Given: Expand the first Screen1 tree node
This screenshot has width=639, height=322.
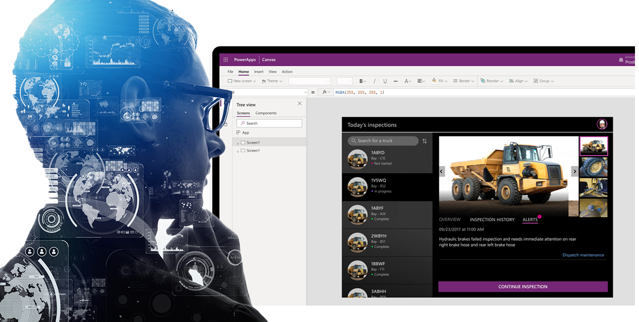Looking at the screenshot, I should tap(238, 143).
